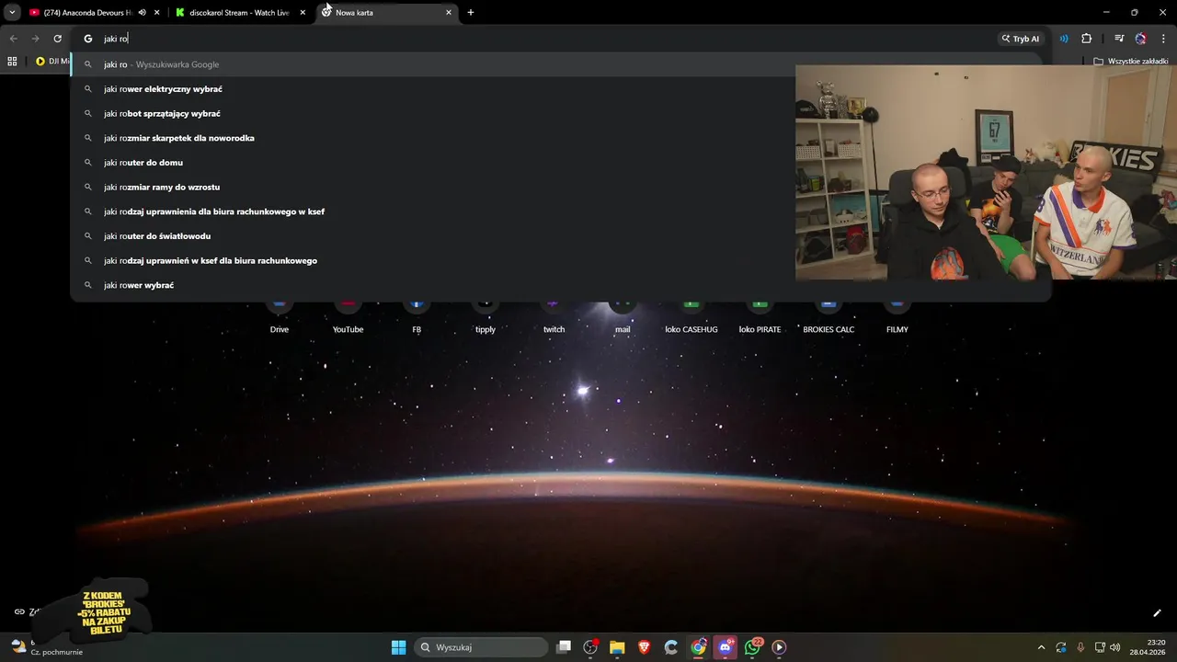Image resolution: width=1177 pixels, height=662 pixels.
Task: Open the DJI bookmark
Action: click(x=52, y=61)
